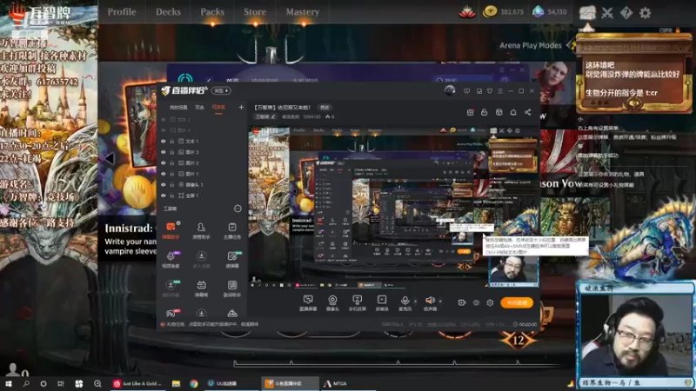Mute the 麦克风 microphone icon
Viewport: 696px width, 391px height.
pos(405,302)
